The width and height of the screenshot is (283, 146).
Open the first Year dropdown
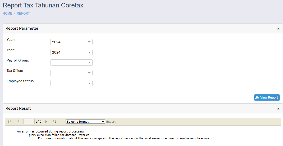click(71, 42)
